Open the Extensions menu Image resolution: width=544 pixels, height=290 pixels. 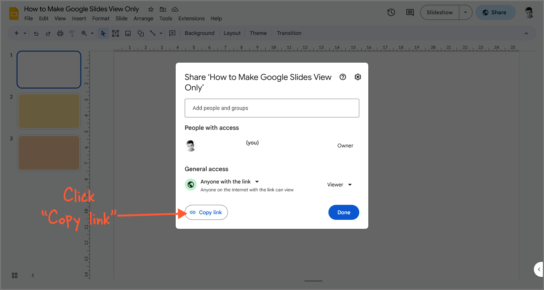click(x=191, y=18)
